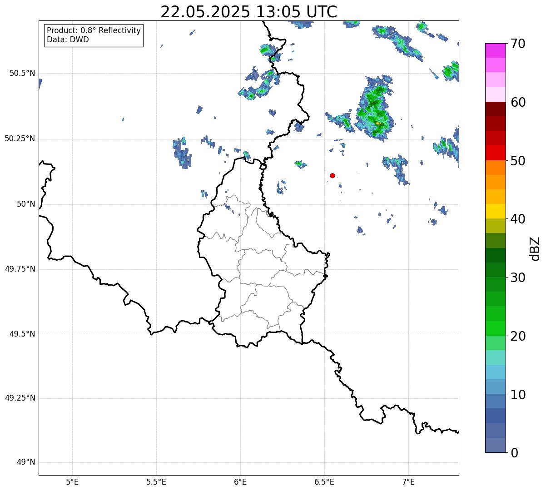Click the '49.25°N' latitude label
This screenshot has width=546, height=491.
click(x=20, y=398)
